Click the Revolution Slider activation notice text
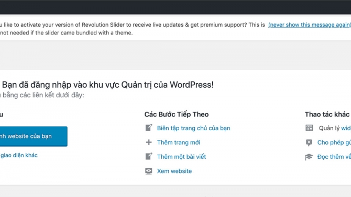This screenshot has width=351, height=197. coord(133,25)
